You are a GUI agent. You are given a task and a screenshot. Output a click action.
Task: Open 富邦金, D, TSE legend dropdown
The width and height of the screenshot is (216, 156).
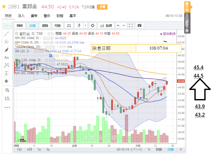coord(45,34)
